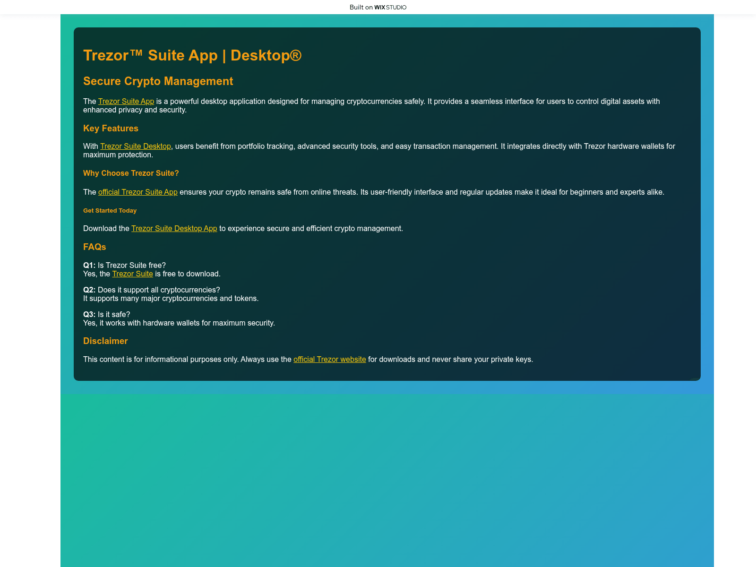Image resolution: width=756 pixels, height=567 pixels.
Task: Select the Key Features section heading
Action: click(x=111, y=128)
